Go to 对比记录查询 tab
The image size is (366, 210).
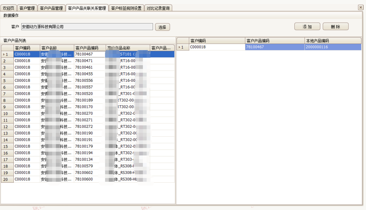pyautogui.click(x=158, y=8)
